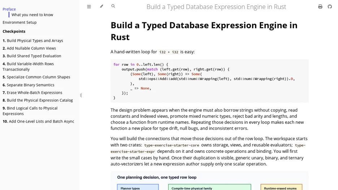Image resolution: width=338 pixels, height=190 pixels.
Task: Open checkpoint 3 Build Shared Typed Evaluation
Action: click(x=32, y=56)
